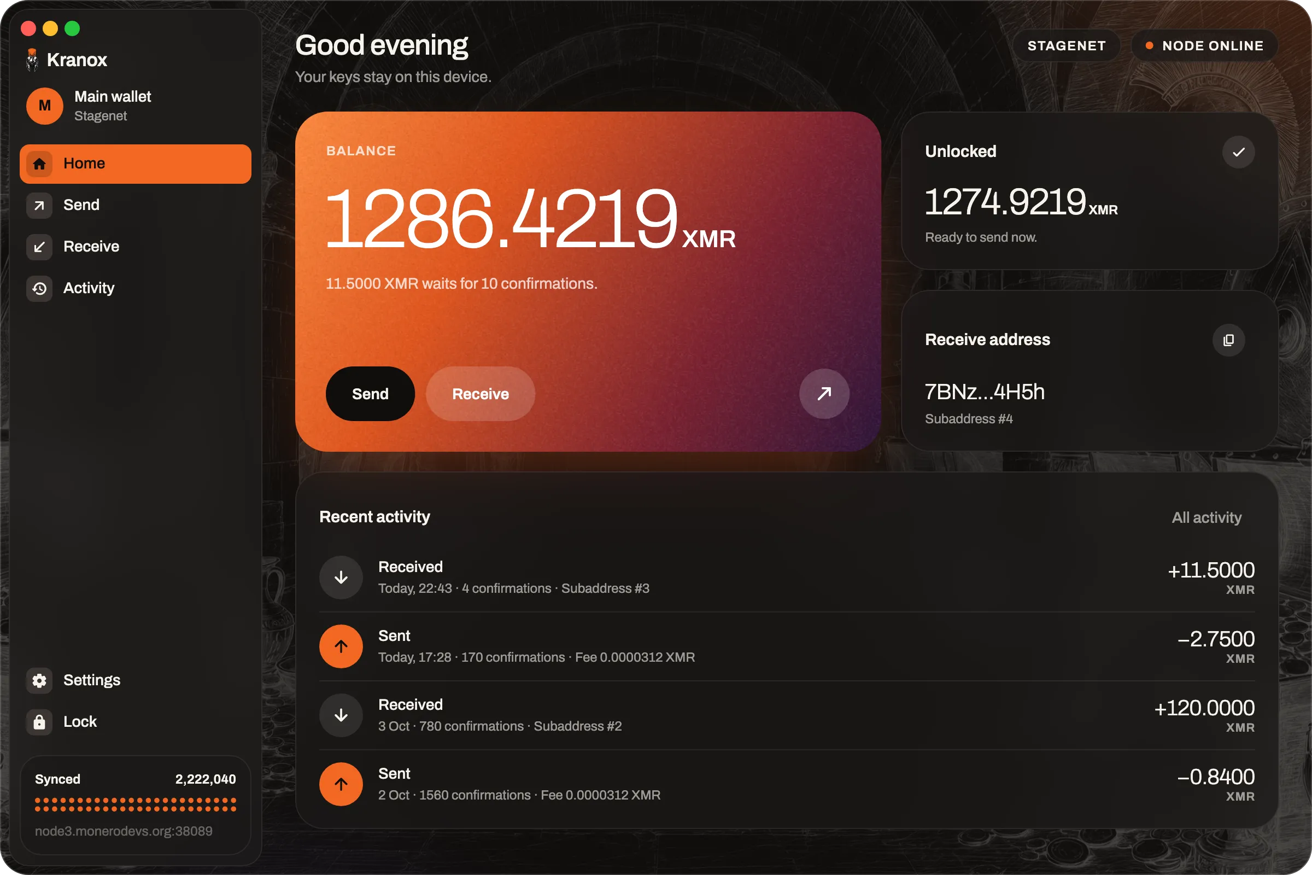Click the dotted sync progress bar

coord(136,804)
